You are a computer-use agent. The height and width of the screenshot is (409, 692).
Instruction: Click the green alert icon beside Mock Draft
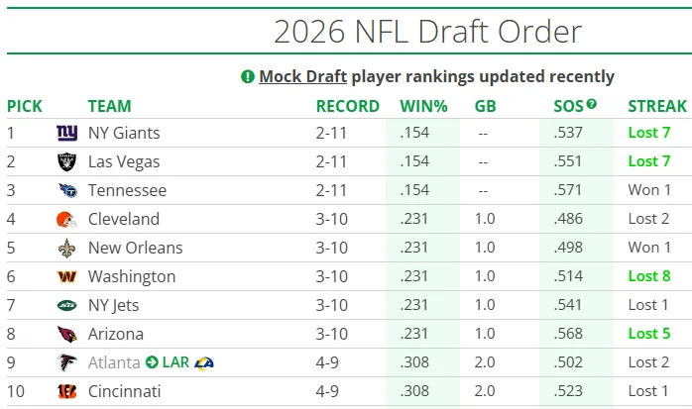coord(248,77)
